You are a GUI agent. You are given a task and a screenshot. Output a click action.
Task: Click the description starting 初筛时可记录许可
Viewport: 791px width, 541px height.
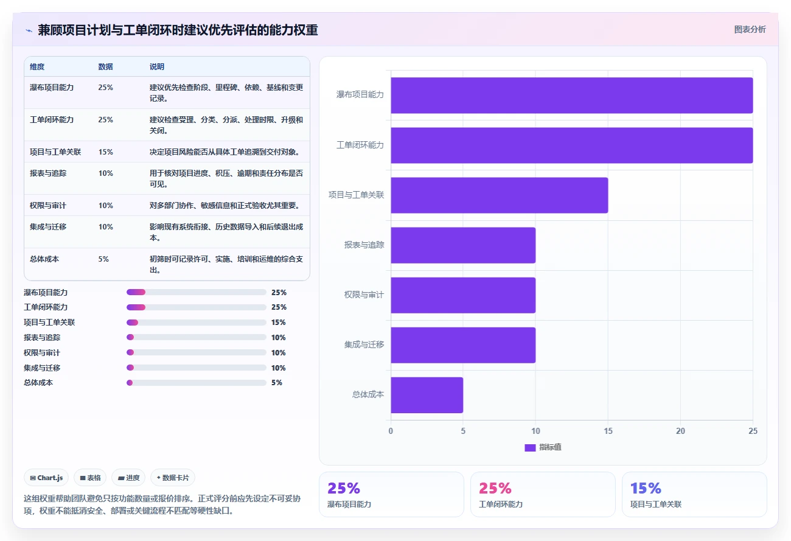(x=226, y=264)
